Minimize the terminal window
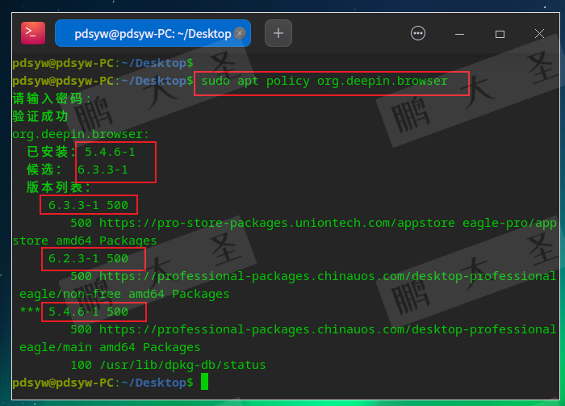Screen dimensions: 565x406 coord(459,34)
